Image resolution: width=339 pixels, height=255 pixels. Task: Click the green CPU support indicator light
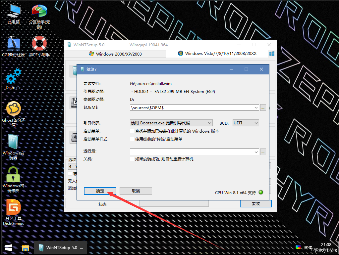coord(261,192)
